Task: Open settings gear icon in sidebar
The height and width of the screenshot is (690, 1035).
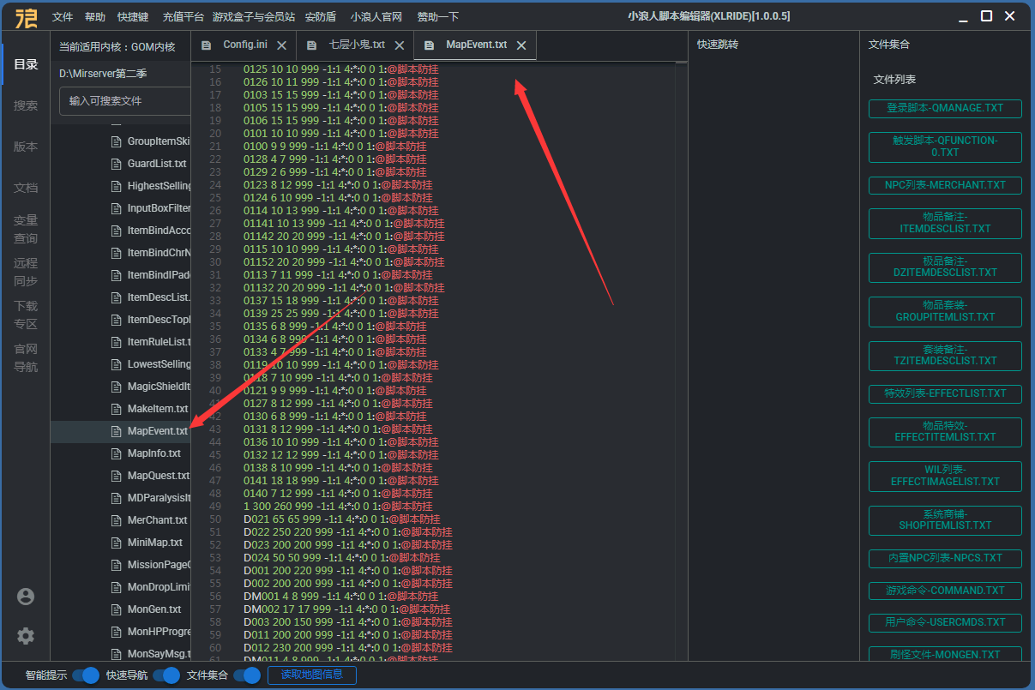Action: coord(26,636)
